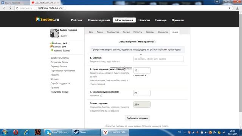242x136 pixels.
Task: Click Добавить задание button
Action: (x=137, y=118)
